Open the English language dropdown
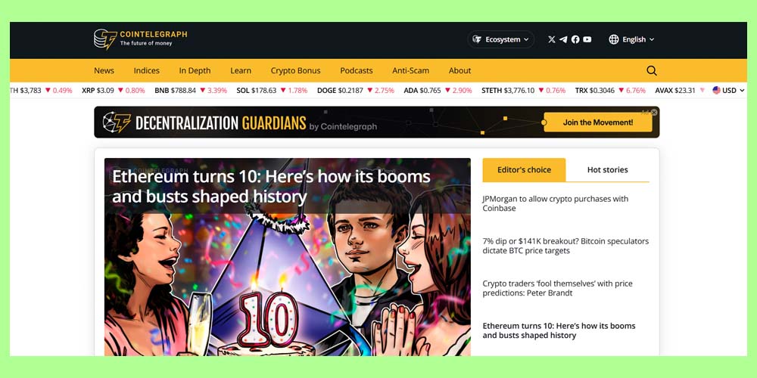757x378 pixels. 631,39
